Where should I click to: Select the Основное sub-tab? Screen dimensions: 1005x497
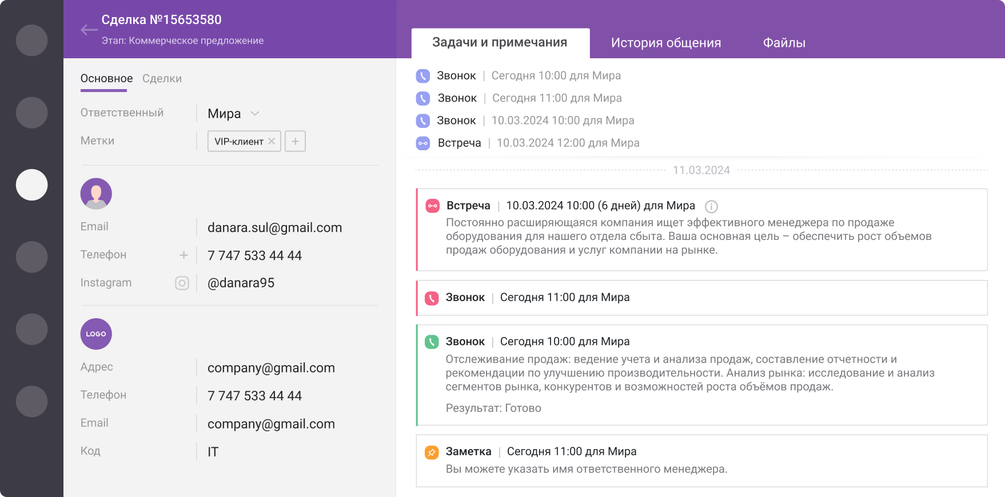point(106,79)
